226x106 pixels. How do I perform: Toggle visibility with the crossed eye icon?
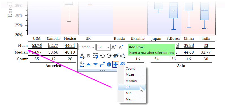116,56
